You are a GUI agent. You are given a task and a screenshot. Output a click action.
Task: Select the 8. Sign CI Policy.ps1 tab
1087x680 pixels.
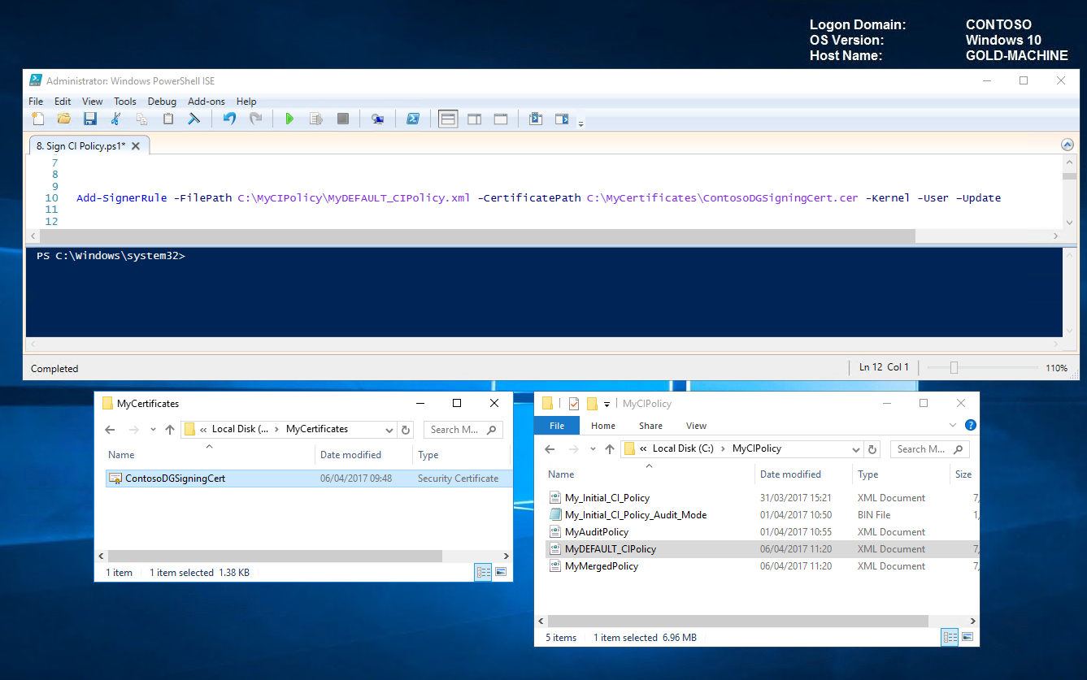[x=81, y=146]
